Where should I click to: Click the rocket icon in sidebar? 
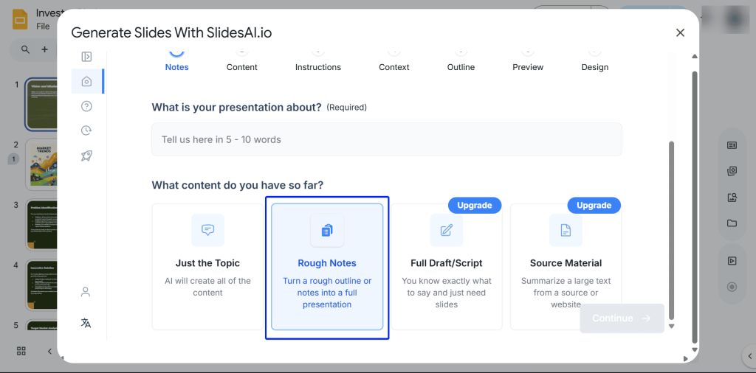(86, 156)
